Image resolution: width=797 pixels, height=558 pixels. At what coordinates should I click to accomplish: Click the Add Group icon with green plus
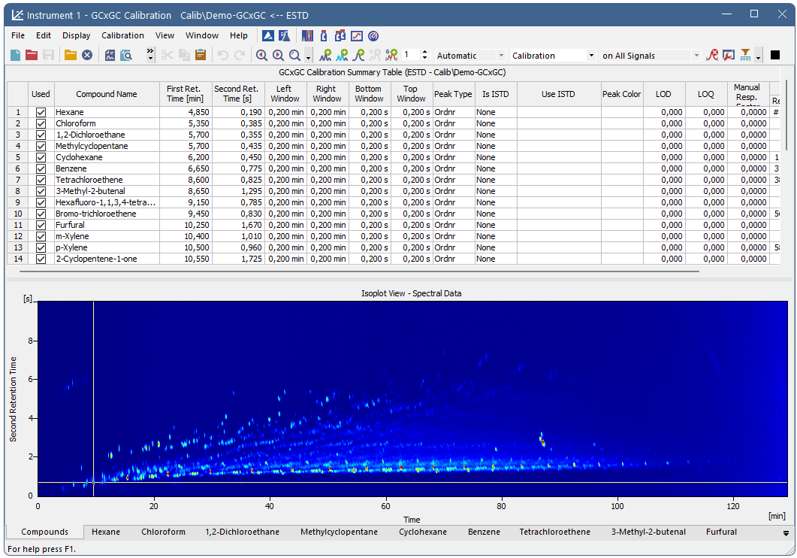pos(391,55)
